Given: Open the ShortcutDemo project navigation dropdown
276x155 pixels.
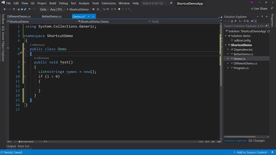Looking at the screenshot, I should point(42,22).
